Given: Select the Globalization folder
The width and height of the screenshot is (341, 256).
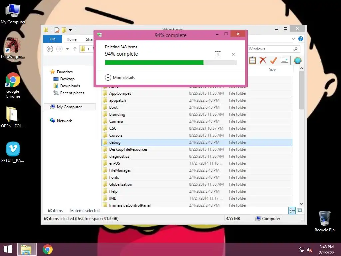Looking at the screenshot, I should [196, 184].
